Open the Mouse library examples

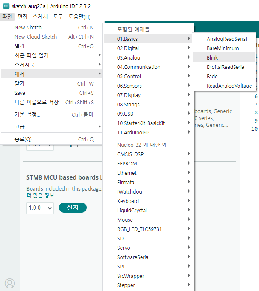[148, 220]
